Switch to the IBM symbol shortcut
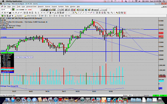 41,16
